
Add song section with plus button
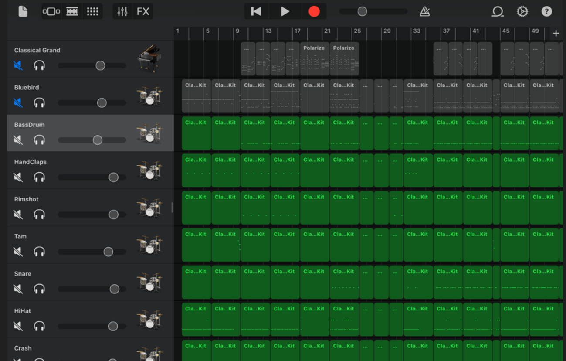click(556, 33)
